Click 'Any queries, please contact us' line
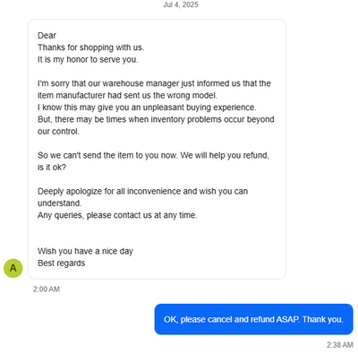 point(117,215)
